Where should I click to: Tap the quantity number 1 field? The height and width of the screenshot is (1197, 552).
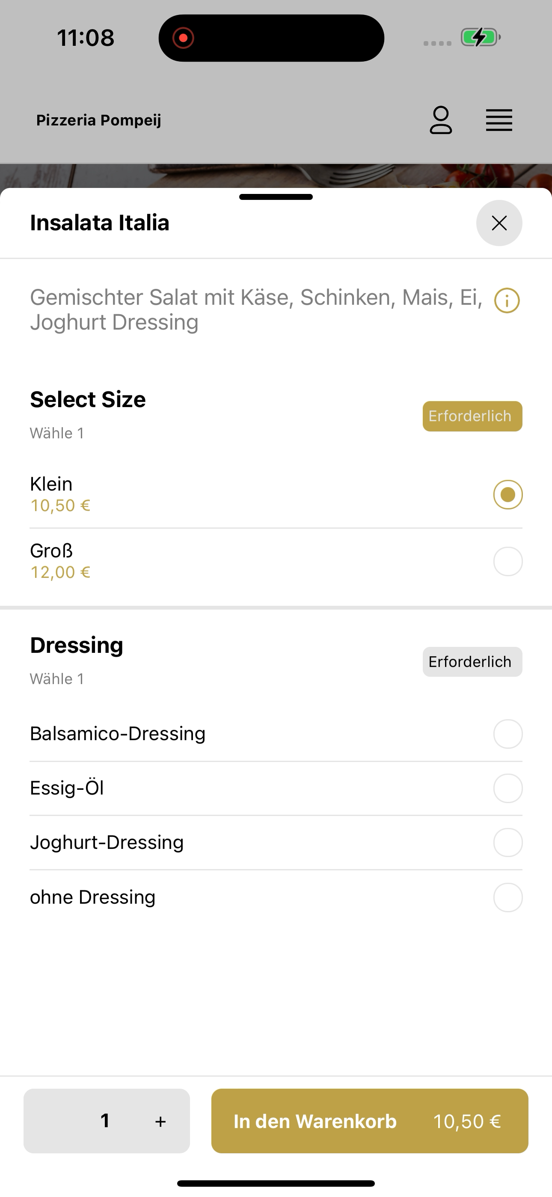105,1121
